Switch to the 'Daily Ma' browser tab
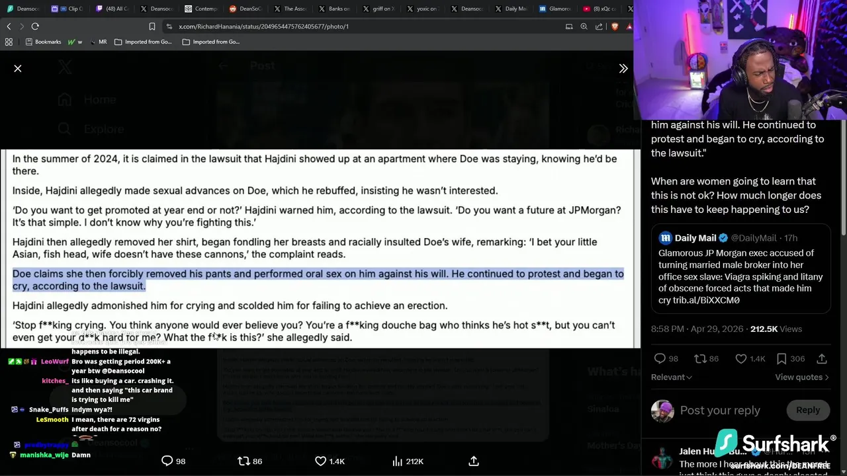Image resolution: width=847 pixels, height=476 pixels. click(x=512, y=9)
